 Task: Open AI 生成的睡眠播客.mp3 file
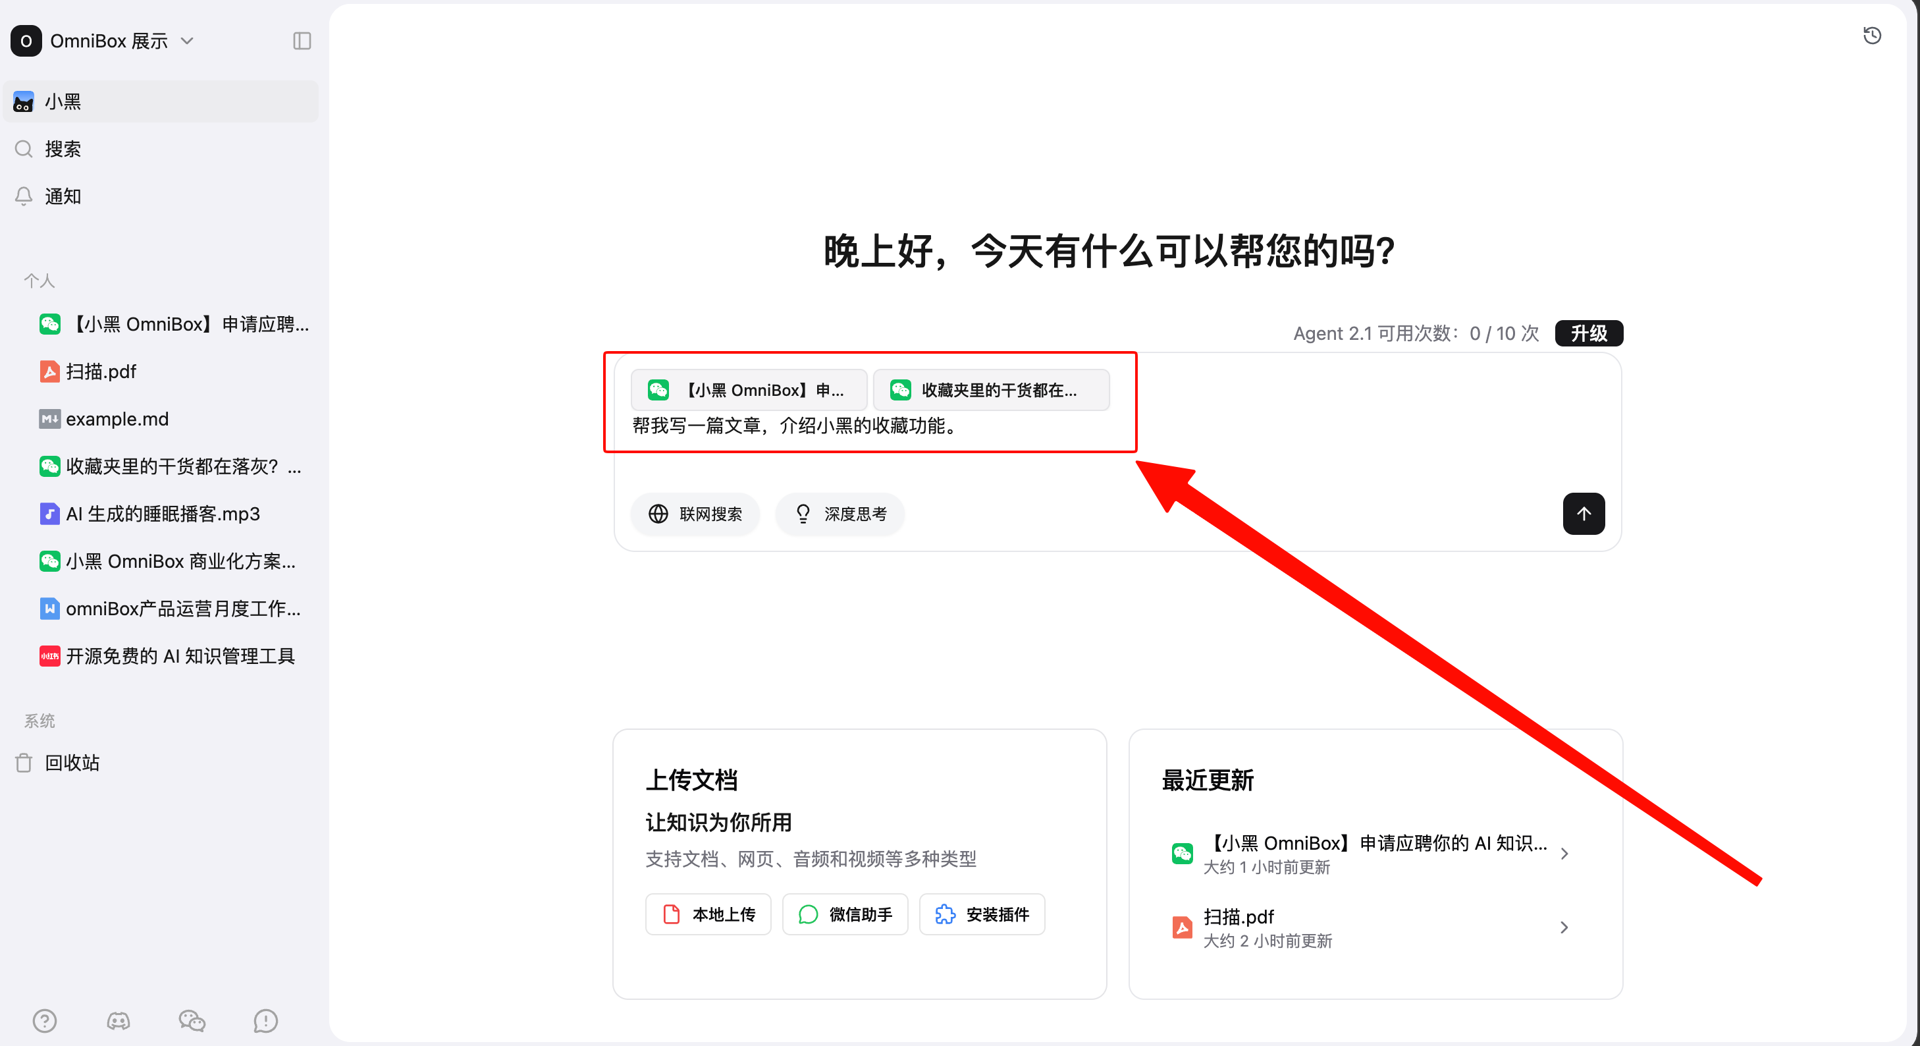tap(174, 514)
